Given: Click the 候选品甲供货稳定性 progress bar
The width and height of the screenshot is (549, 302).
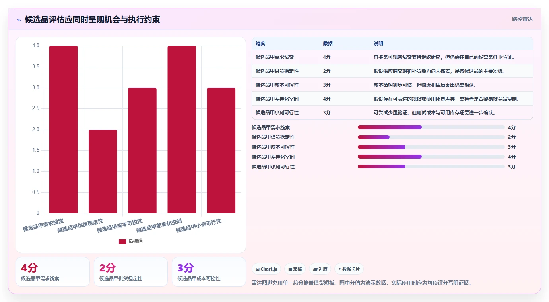Looking at the screenshot, I should (431, 137).
